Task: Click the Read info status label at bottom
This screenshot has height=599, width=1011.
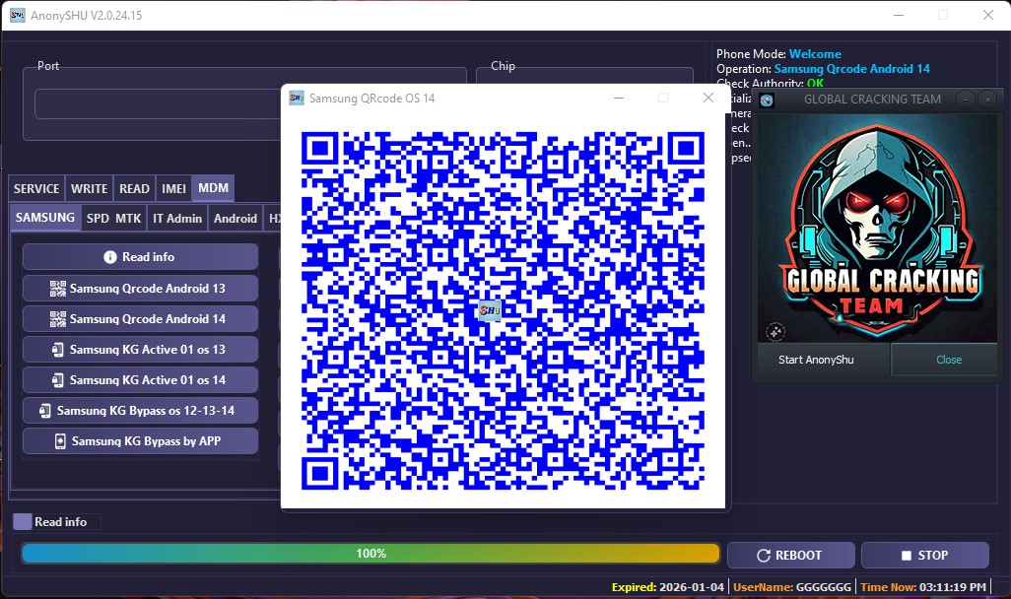Action: tap(61, 521)
